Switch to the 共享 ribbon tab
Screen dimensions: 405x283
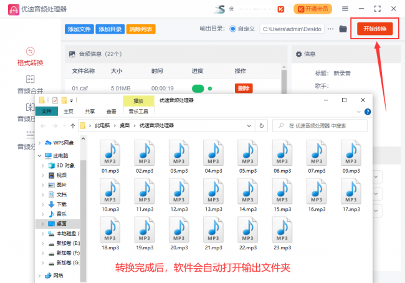tap(90, 112)
